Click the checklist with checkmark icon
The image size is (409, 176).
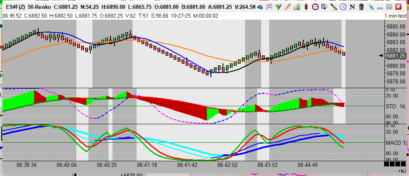[324, 7]
